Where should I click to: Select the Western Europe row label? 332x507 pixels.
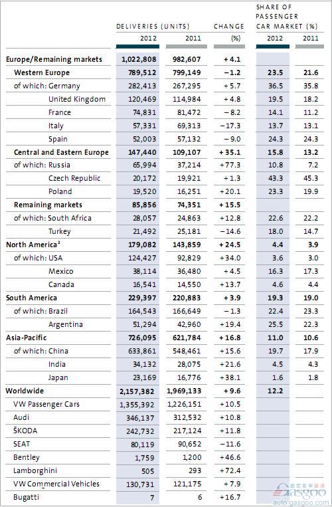click(42, 72)
